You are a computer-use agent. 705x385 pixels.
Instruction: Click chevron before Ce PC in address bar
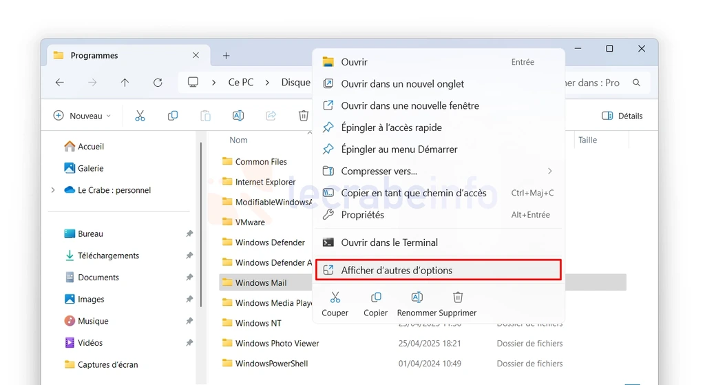pos(213,83)
